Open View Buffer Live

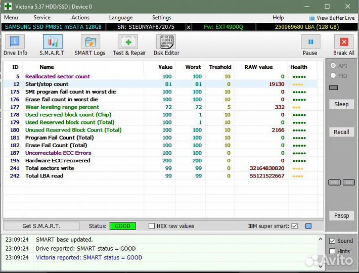point(332,18)
